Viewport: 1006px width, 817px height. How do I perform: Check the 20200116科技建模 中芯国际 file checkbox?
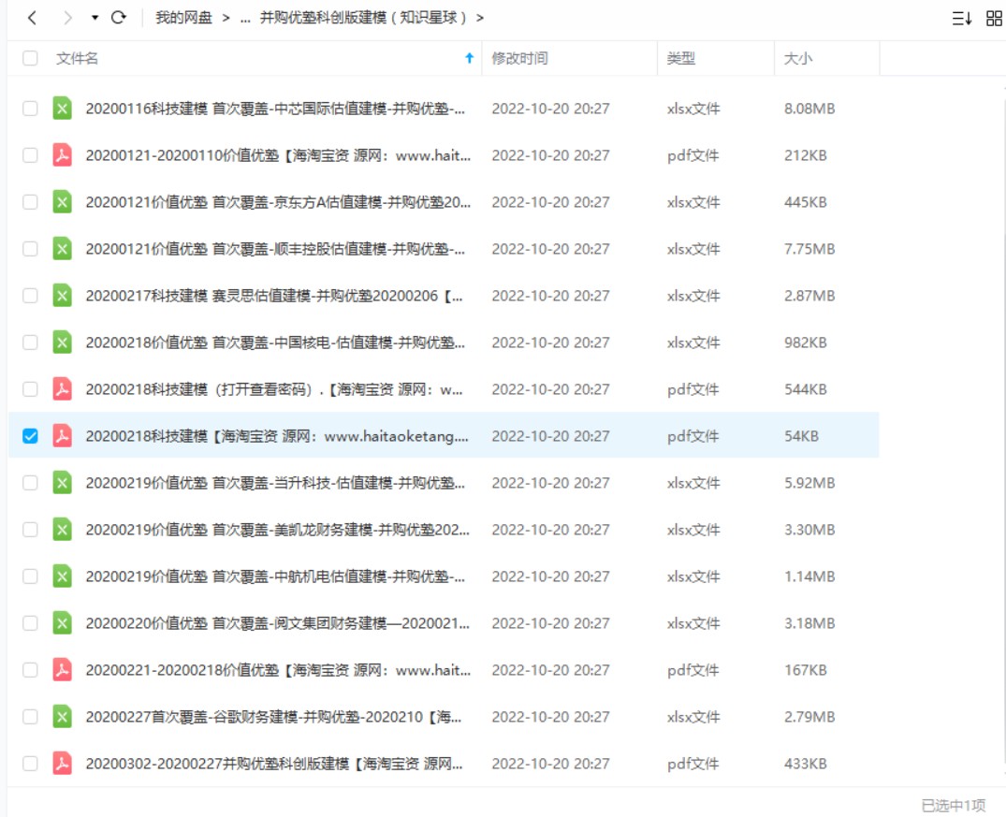coord(30,109)
